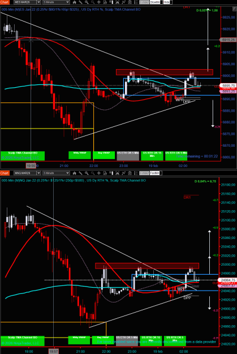The image size is (237, 354).
Task: Click the FastMA button in MNQ toolbar
Action: (x=156, y=173)
